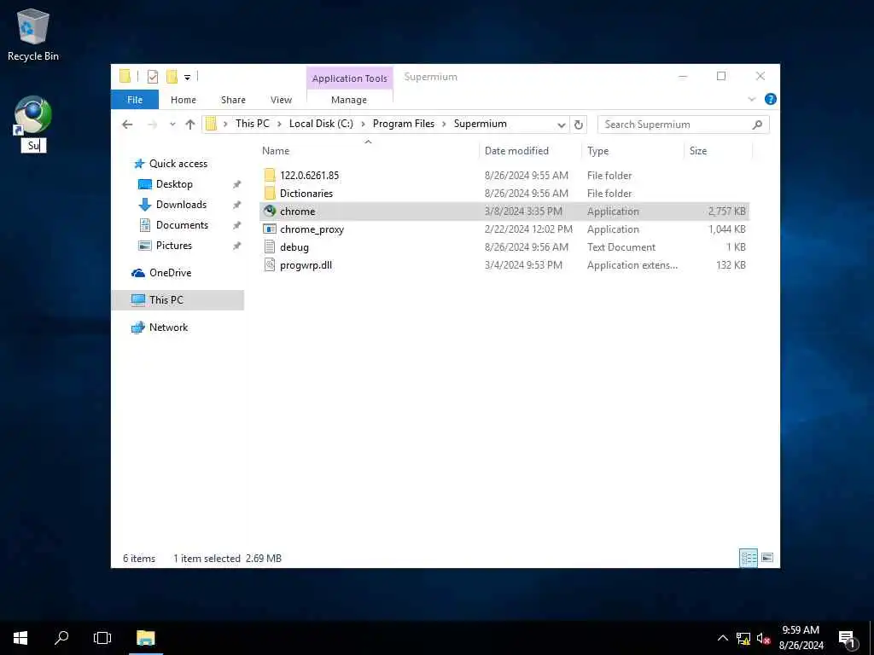The image size is (874, 655).
Task: Open the Manage tab under Application Tools
Action: point(349,100)
